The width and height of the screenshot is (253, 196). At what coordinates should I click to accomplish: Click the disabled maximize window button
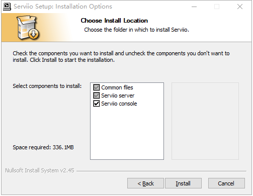pyautogui.click(x=217, y=7)
